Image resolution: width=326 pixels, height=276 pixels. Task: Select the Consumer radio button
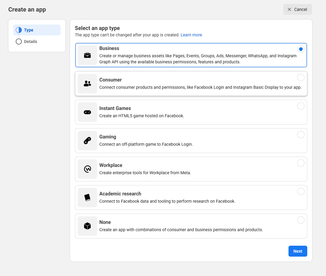(301, 78)
